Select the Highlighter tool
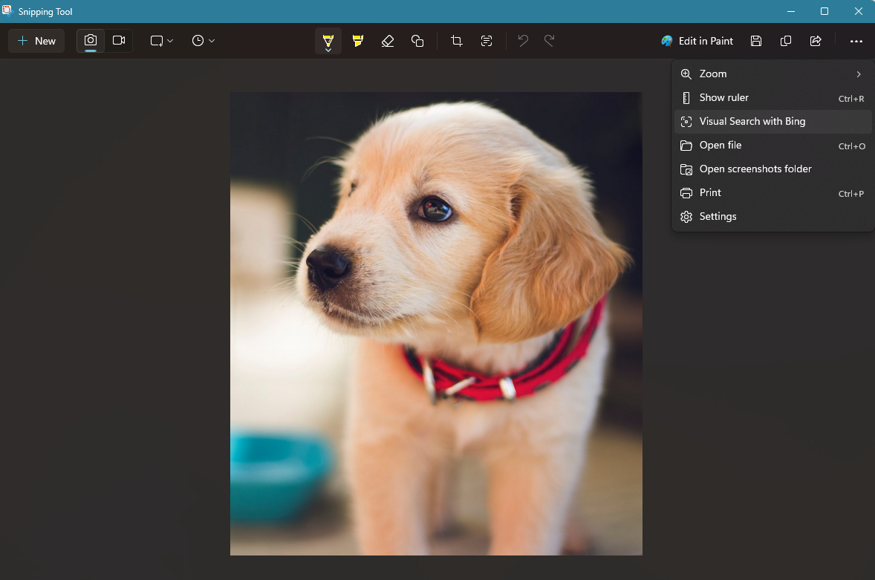The width and height of the screenshot is (875, 580). click(x=357, y=41)
